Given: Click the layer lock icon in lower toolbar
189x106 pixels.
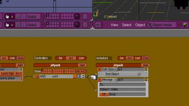Looking at the screenshot, I should click(77, 25).
